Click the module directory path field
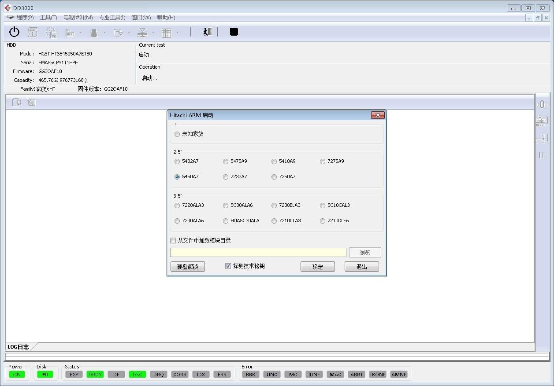The height and width of the screenshot is (386, 554). (x=258, y=253)
